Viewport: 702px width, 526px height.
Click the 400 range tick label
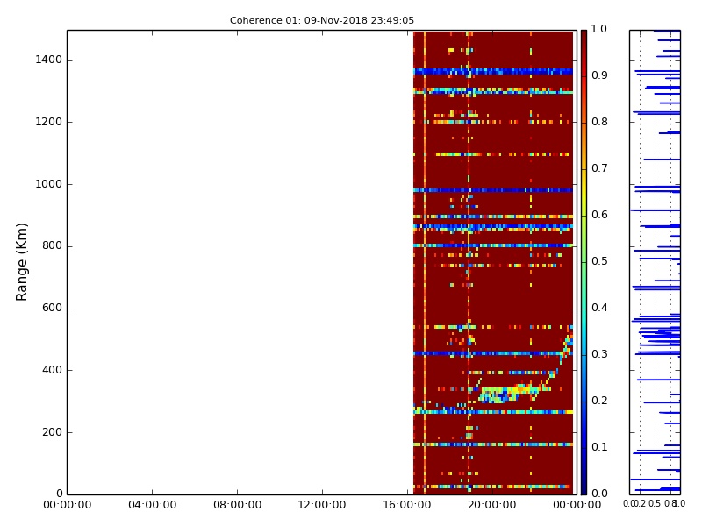point(52,370)
